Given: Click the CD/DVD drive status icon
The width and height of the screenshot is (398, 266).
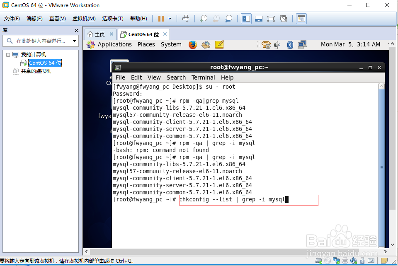Looking at the screenshot, I should tap(328, 261).
